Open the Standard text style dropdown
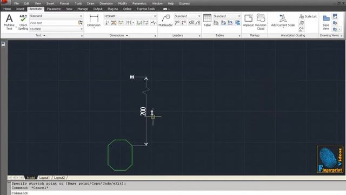The image size is (346, 195). tap(81, 16)
